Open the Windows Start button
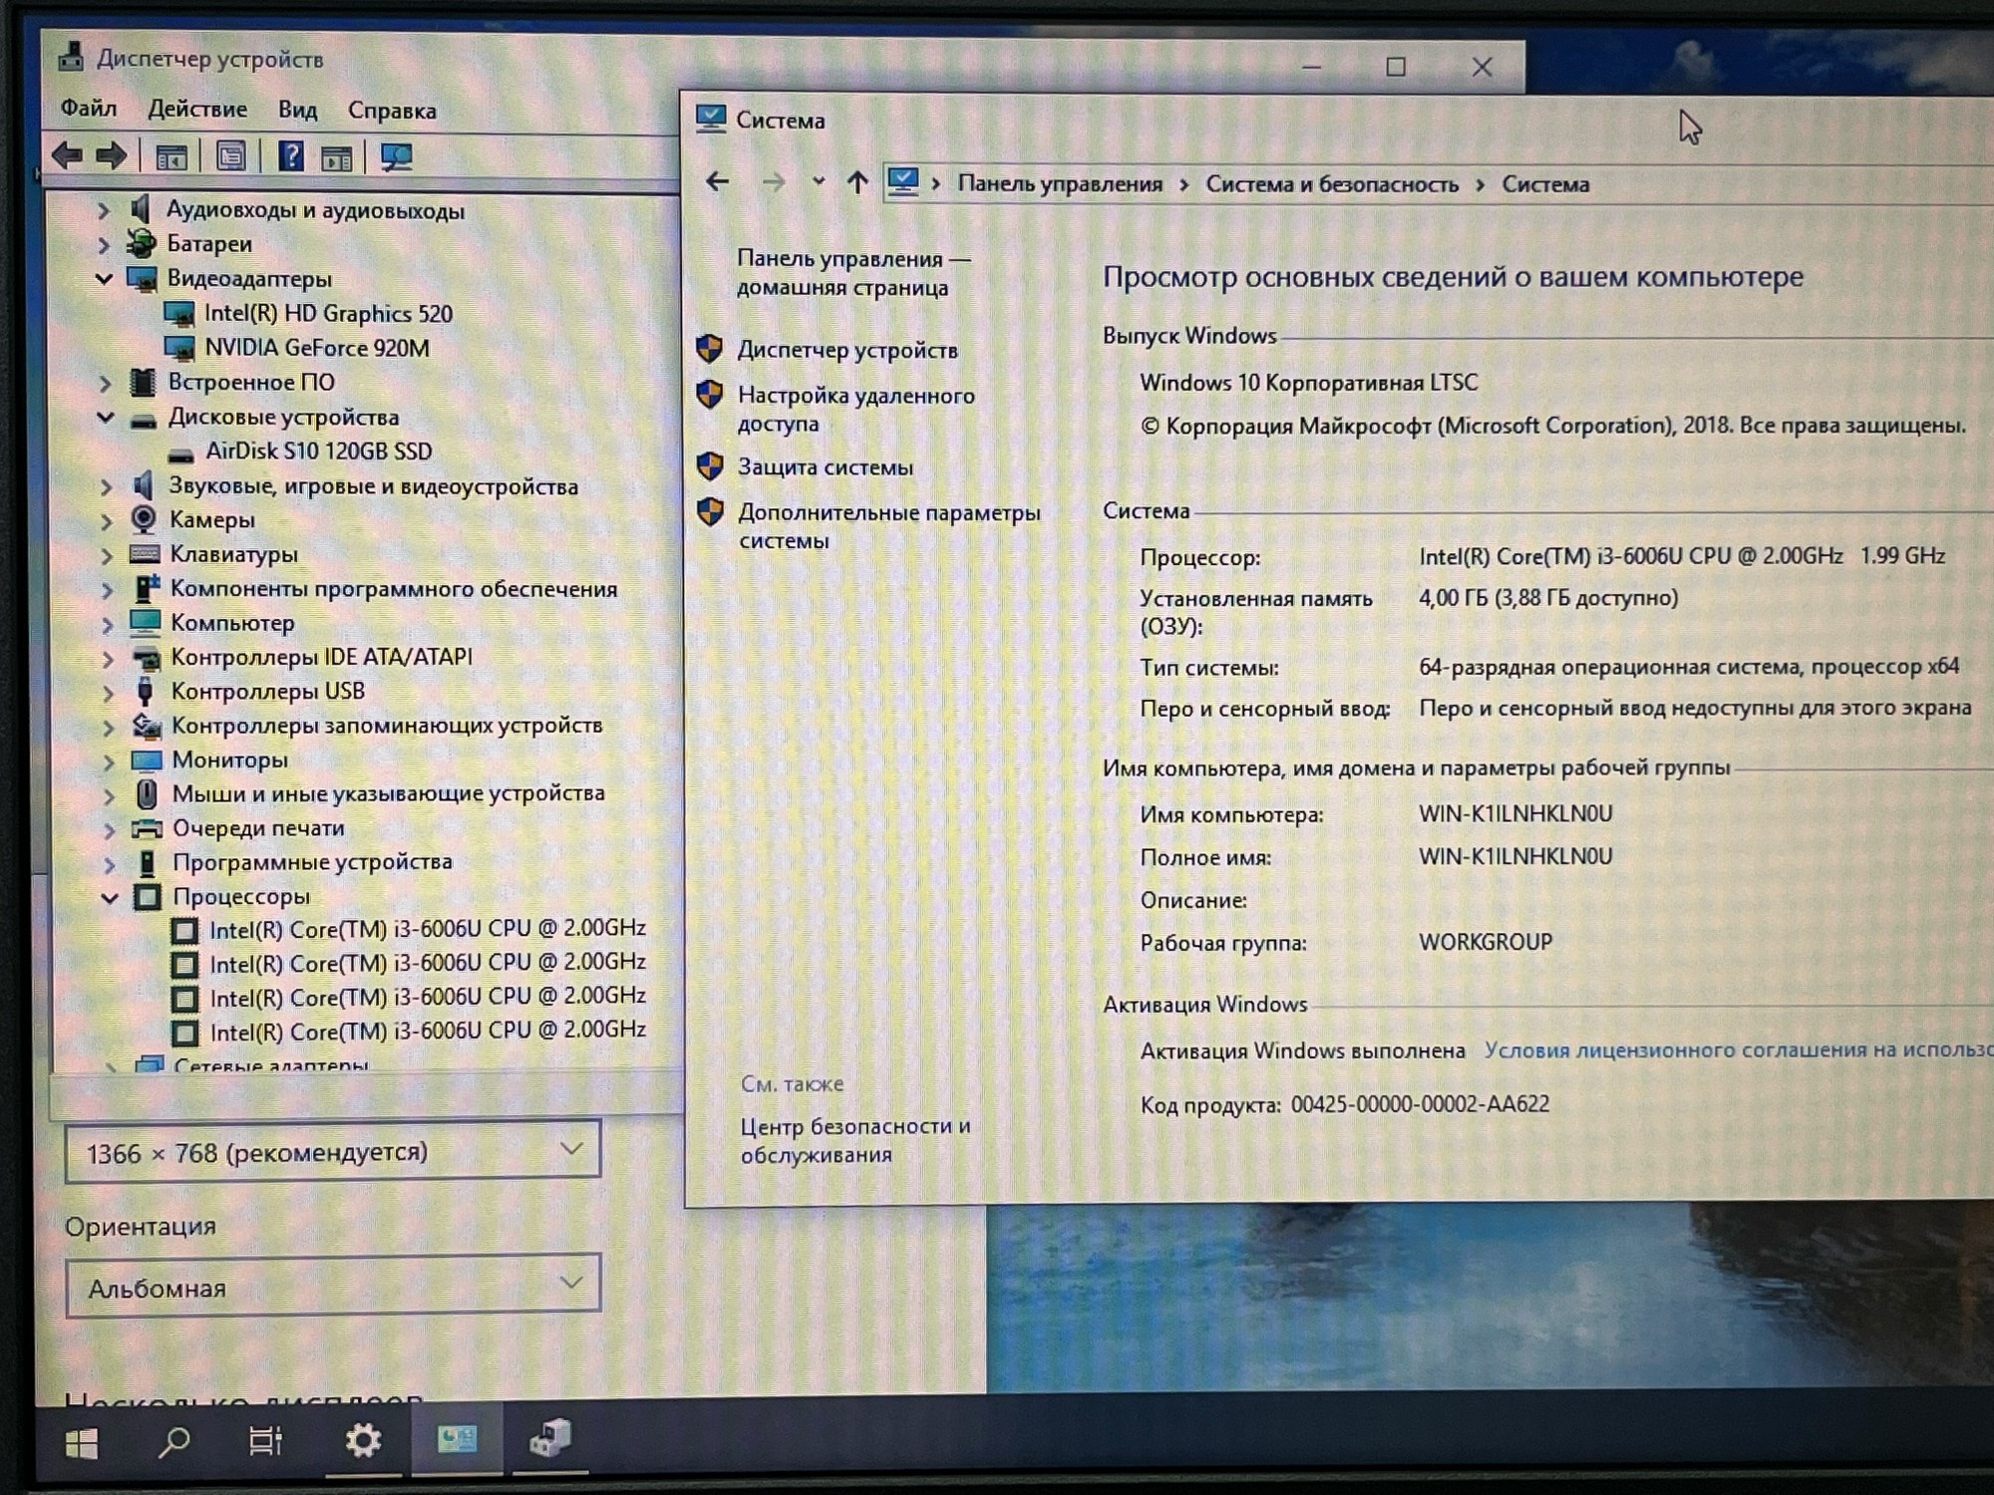 [82, 1442]
